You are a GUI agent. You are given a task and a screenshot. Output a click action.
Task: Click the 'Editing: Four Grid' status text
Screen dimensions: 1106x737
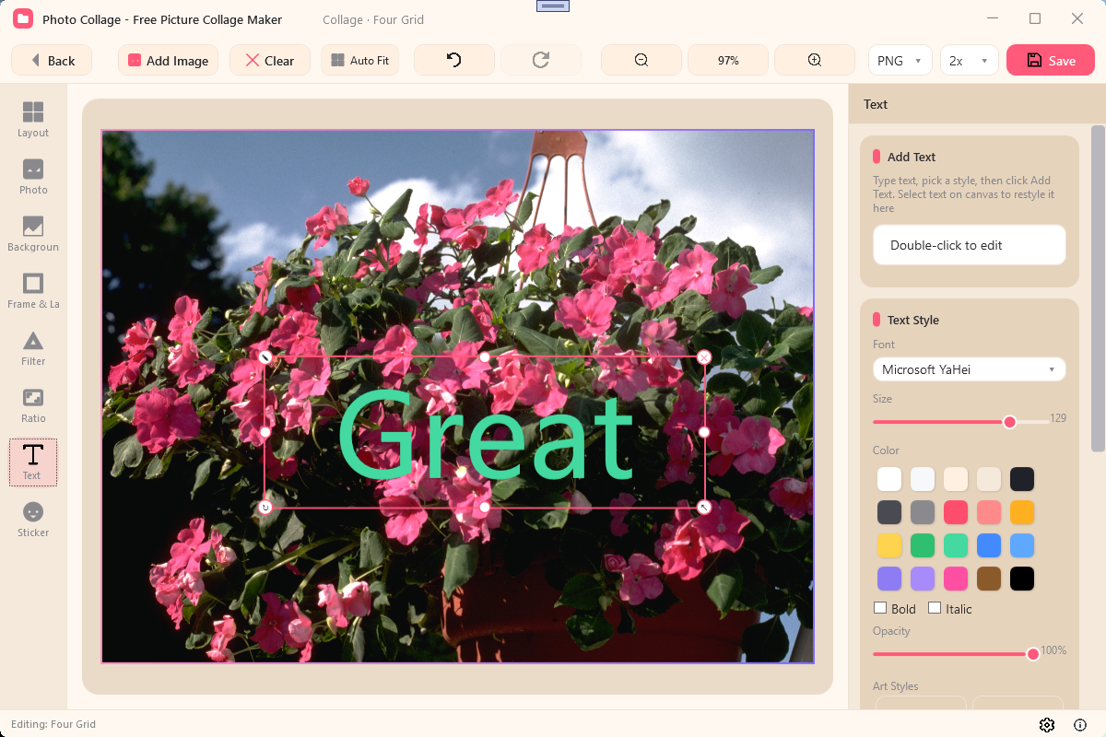coord(53,724)
